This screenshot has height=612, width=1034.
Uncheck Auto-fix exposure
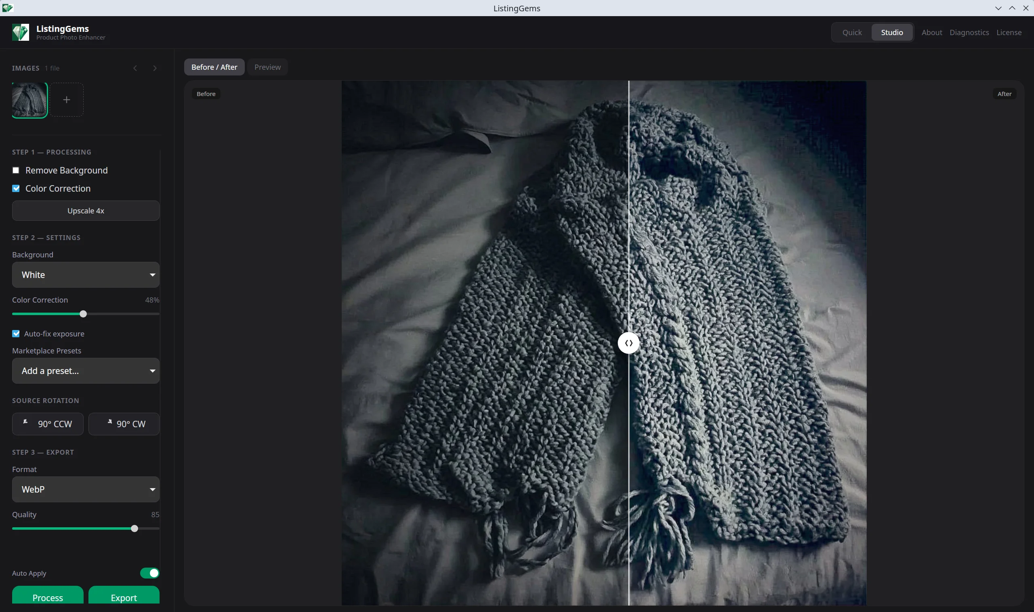[16, 334]
